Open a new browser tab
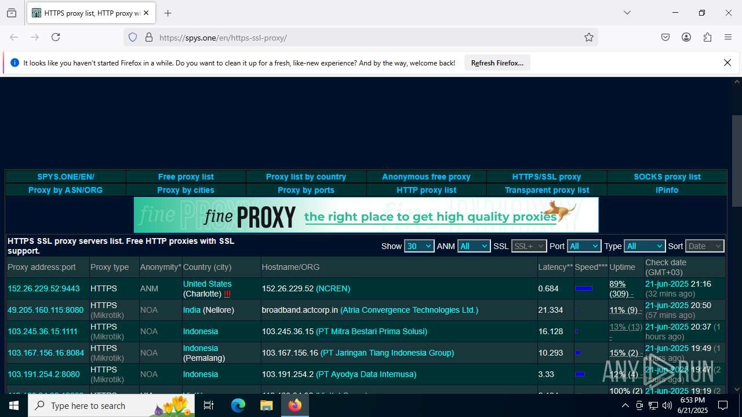The width and height of the screenshot is (742, 417). coord(168,13)
